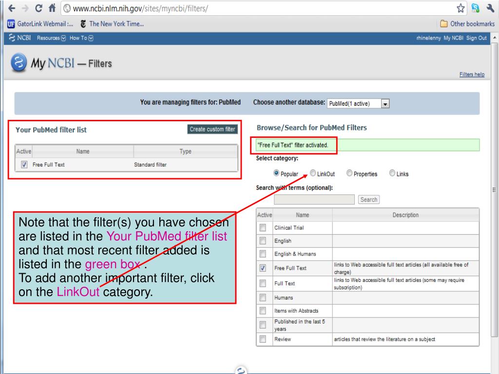This screenshot has width=499, height=374.
Task: Click the Skype extension icon
Action: click(x=476, y=8)
